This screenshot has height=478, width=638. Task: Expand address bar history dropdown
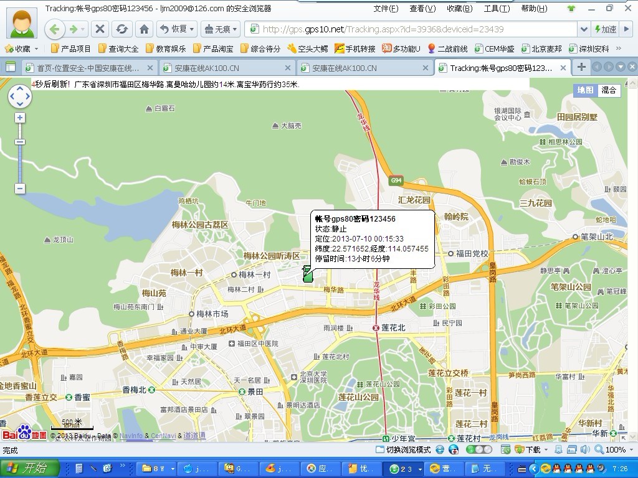coord(583,29)
